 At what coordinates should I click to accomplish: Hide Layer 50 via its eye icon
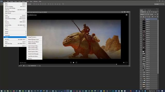(141, 38)
